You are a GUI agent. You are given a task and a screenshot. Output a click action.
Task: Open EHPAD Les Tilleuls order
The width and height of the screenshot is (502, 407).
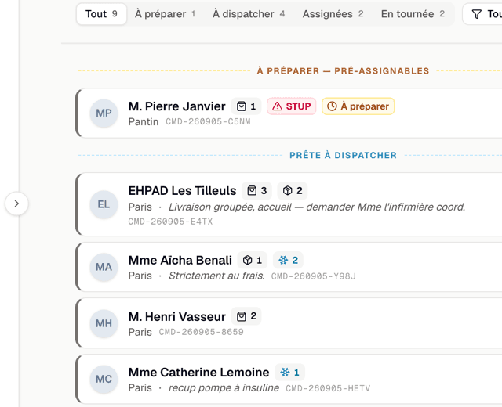click(289, 204)
